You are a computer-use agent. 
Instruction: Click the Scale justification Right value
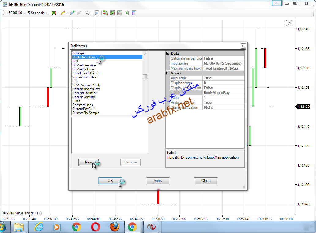[224, 107]
